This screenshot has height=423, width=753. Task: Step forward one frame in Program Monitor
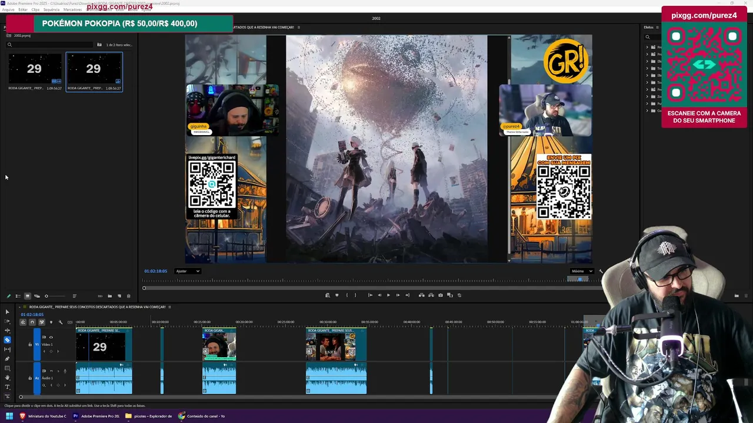click(398, 295)
